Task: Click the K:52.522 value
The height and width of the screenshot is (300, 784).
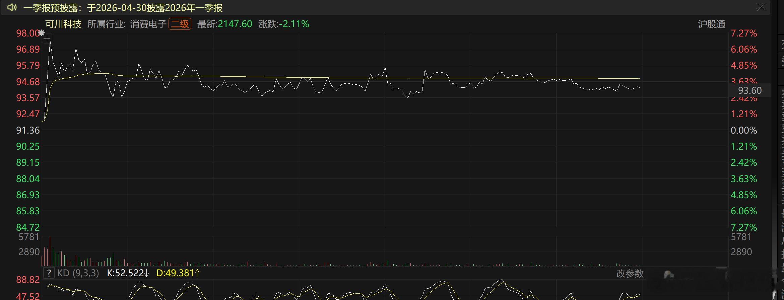Action: 128,273
